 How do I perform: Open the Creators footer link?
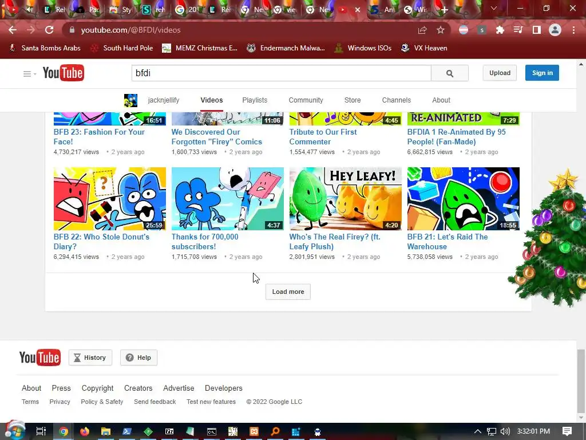tap(138, 388)
